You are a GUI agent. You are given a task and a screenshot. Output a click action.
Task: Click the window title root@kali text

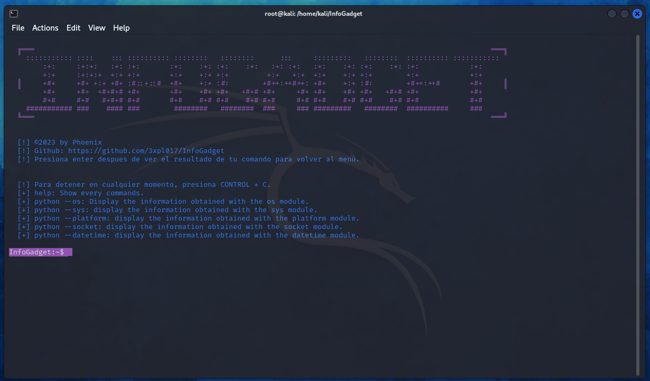pyautogui.click(x=313, y=14)
